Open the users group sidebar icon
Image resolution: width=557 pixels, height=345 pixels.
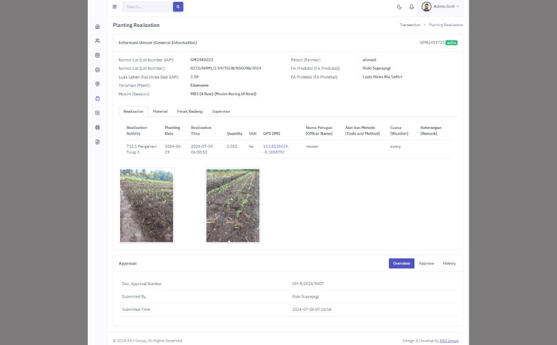(x=98, y=40)
